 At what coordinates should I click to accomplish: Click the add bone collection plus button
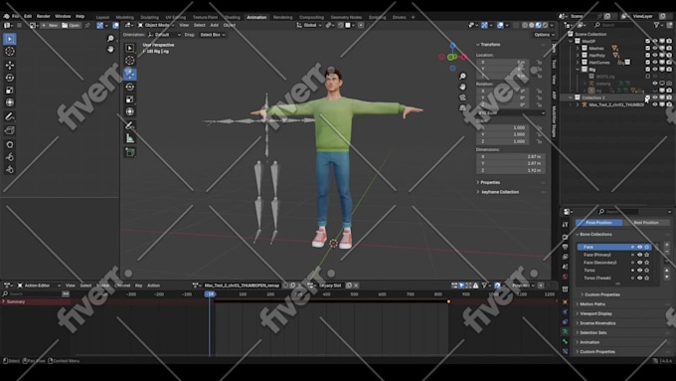(666, 245)
